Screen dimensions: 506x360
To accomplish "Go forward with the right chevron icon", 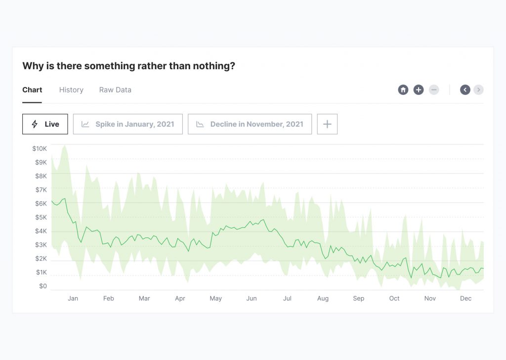I will tap(478, 90).
